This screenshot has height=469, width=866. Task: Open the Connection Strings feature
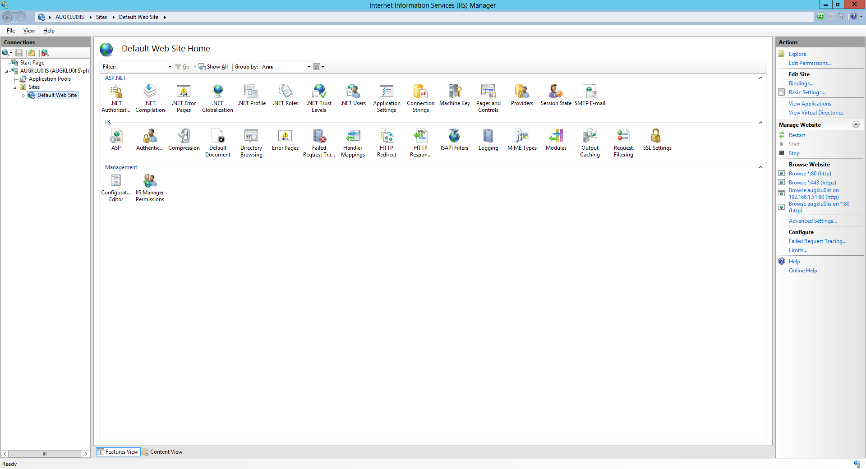click(420, 92)
